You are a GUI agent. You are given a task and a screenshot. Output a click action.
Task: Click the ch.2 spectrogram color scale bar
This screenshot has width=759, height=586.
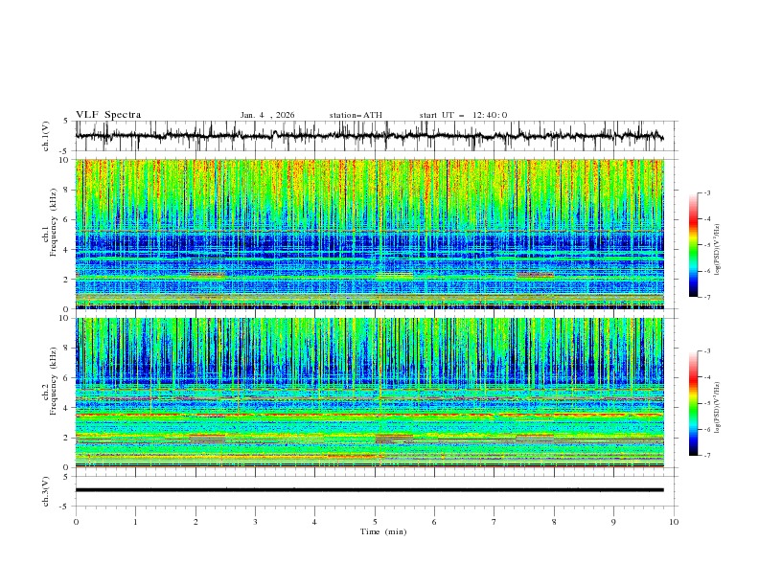click(694, 403)
